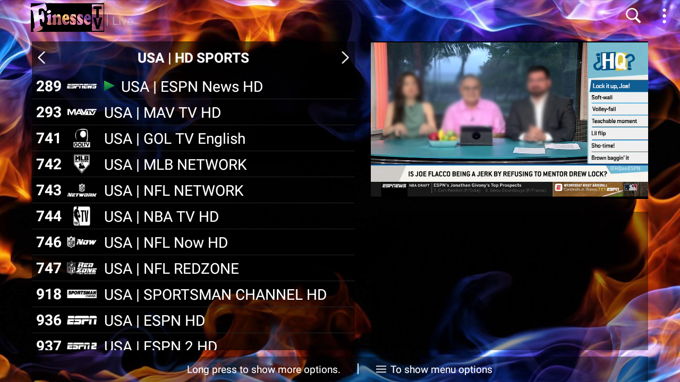Click the NFL RedZone channel logo
The height and width of the screenshot is (382, 680).
pyautogui.click(x=82, y=268)
